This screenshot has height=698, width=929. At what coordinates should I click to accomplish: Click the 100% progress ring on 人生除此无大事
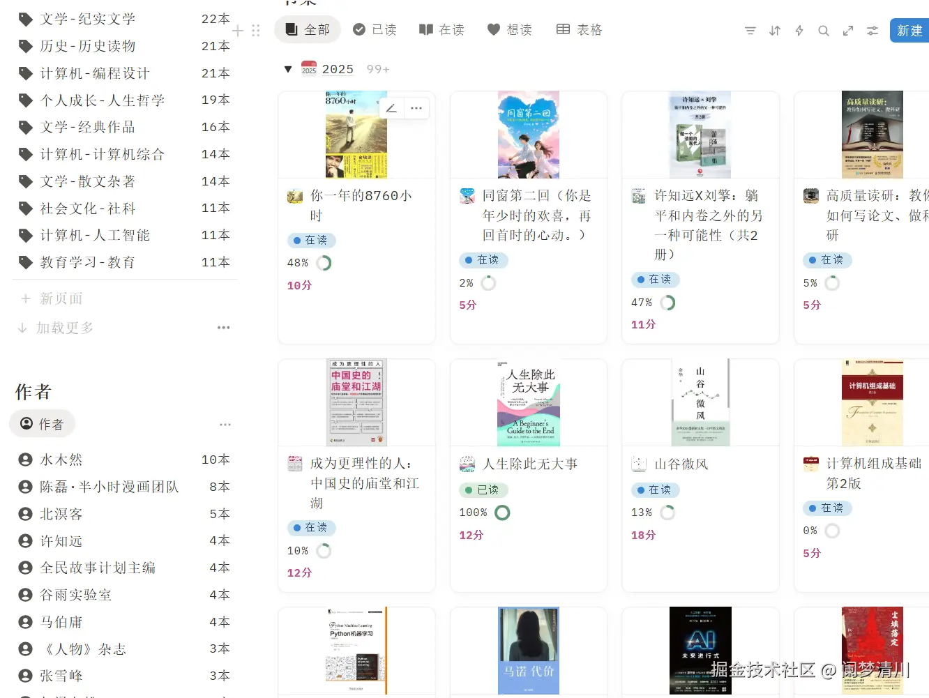502,513
